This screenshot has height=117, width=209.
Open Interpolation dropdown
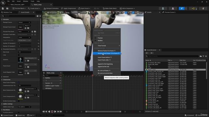[x=24, y=37]
